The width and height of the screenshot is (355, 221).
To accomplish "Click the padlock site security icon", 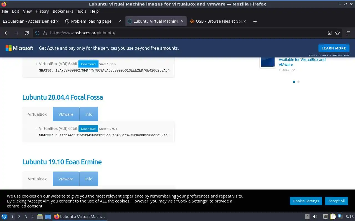I will [45, 33].
